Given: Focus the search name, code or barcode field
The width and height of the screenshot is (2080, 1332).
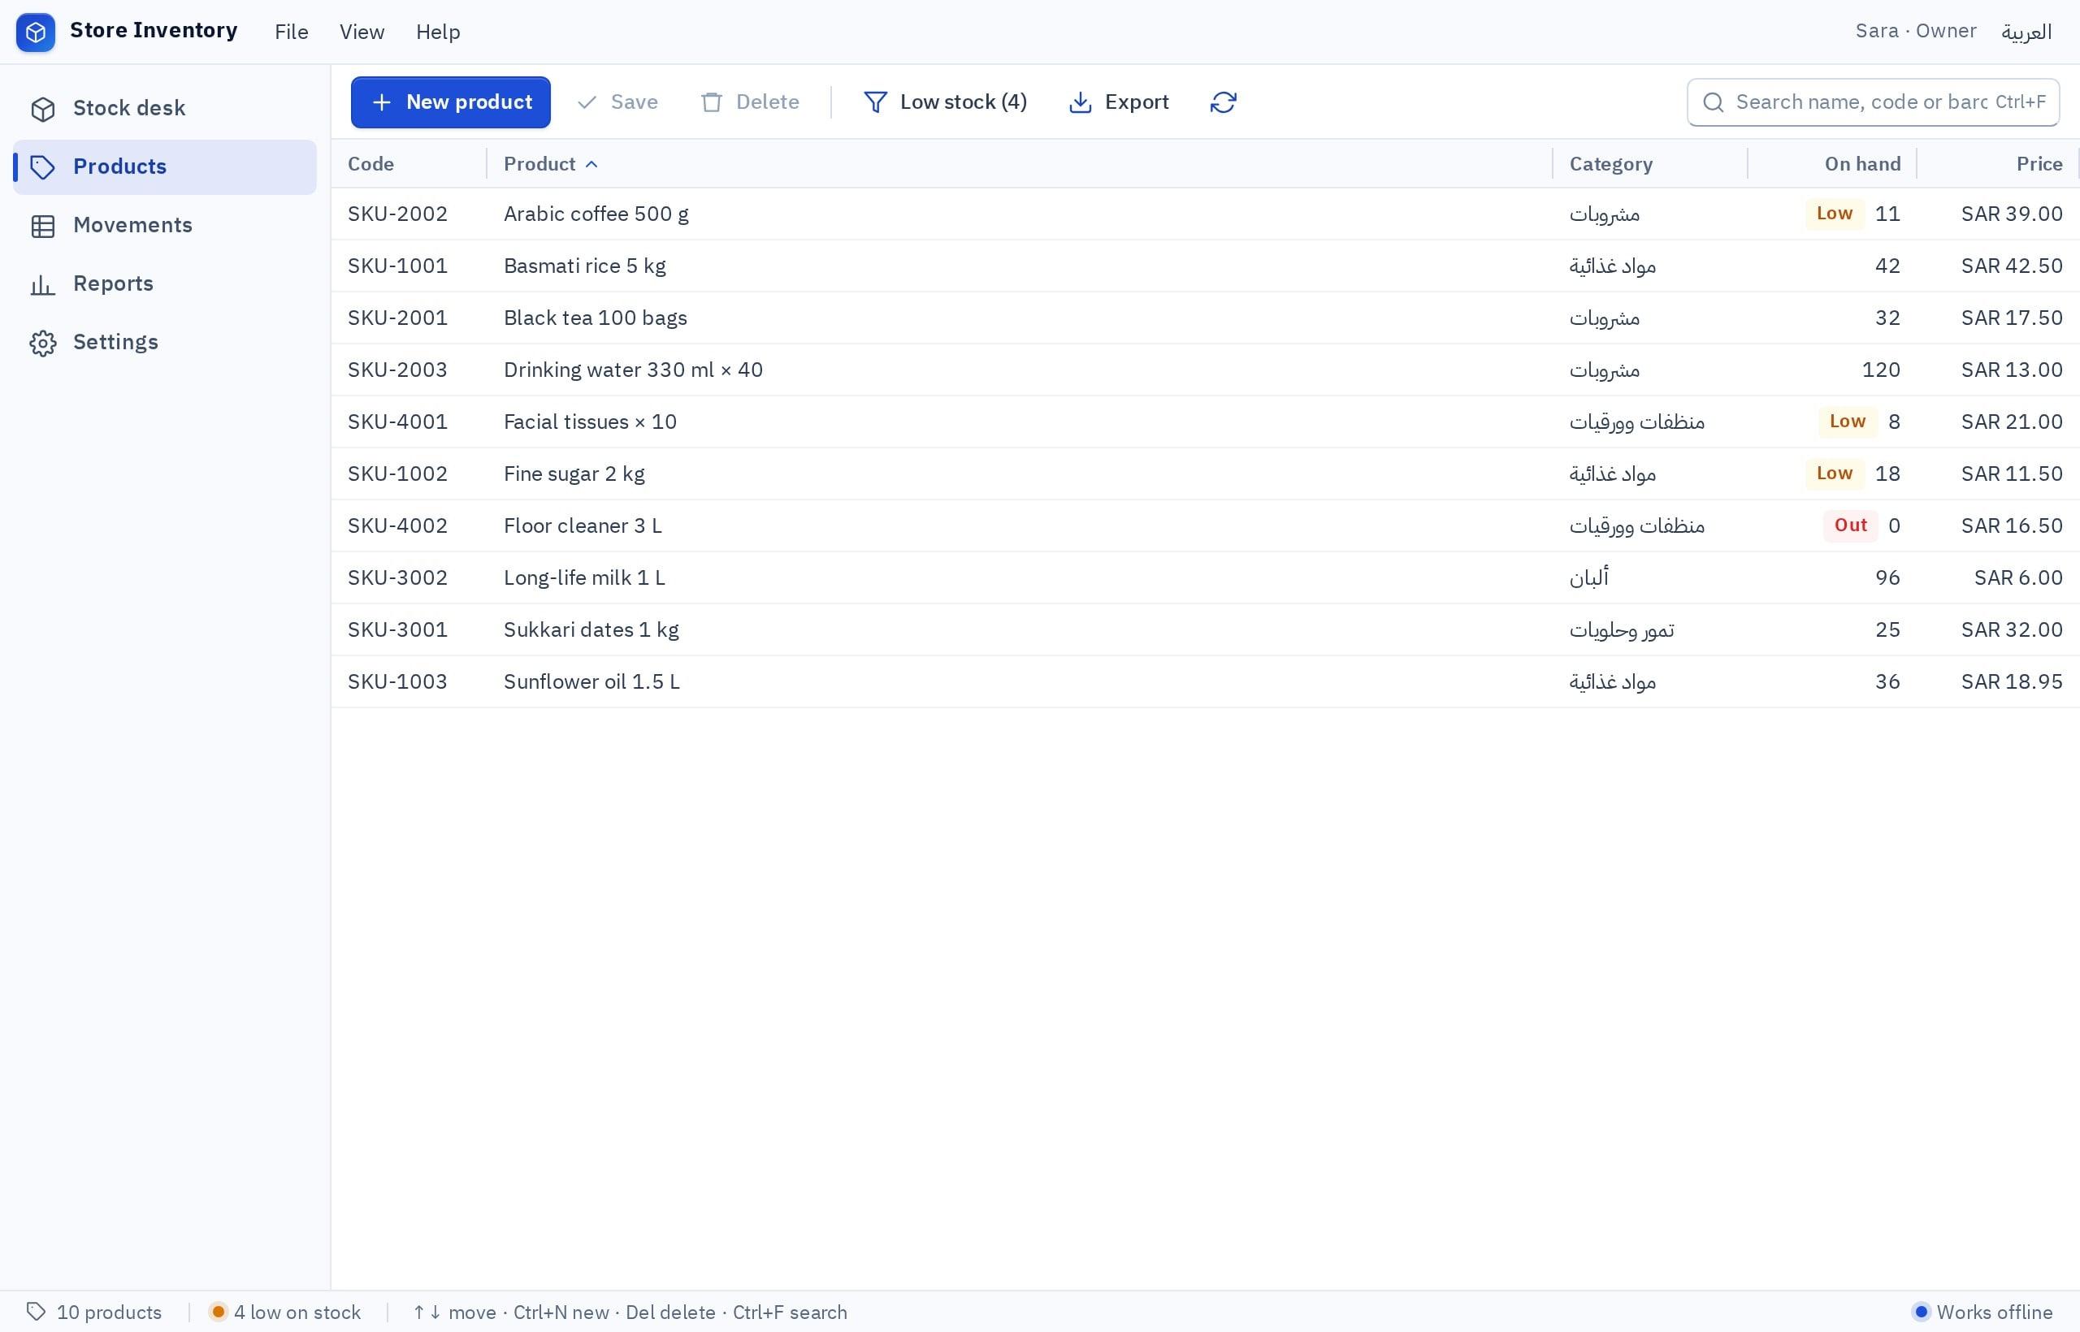Looking at the screenshot, I should coord(1872,102).
